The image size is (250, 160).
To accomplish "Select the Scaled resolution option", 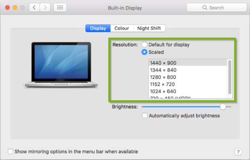I will click(144, 52).
